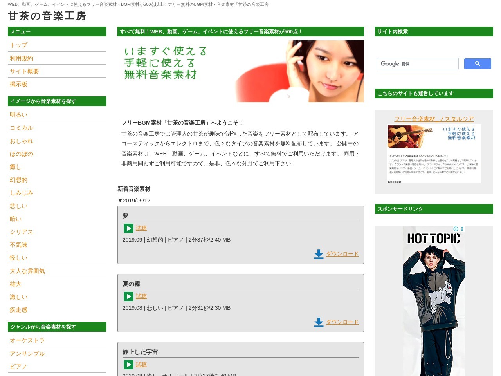Click the download arrow icon for 夢
Viewport: 501px width, 376px height.
[x=319, y=254]
